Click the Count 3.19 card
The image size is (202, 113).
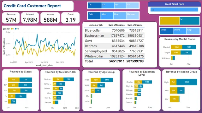70,18
